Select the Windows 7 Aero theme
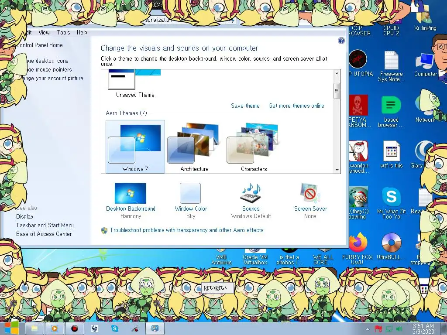This screenshot has height=335, width=447. [x=135, y=147]
